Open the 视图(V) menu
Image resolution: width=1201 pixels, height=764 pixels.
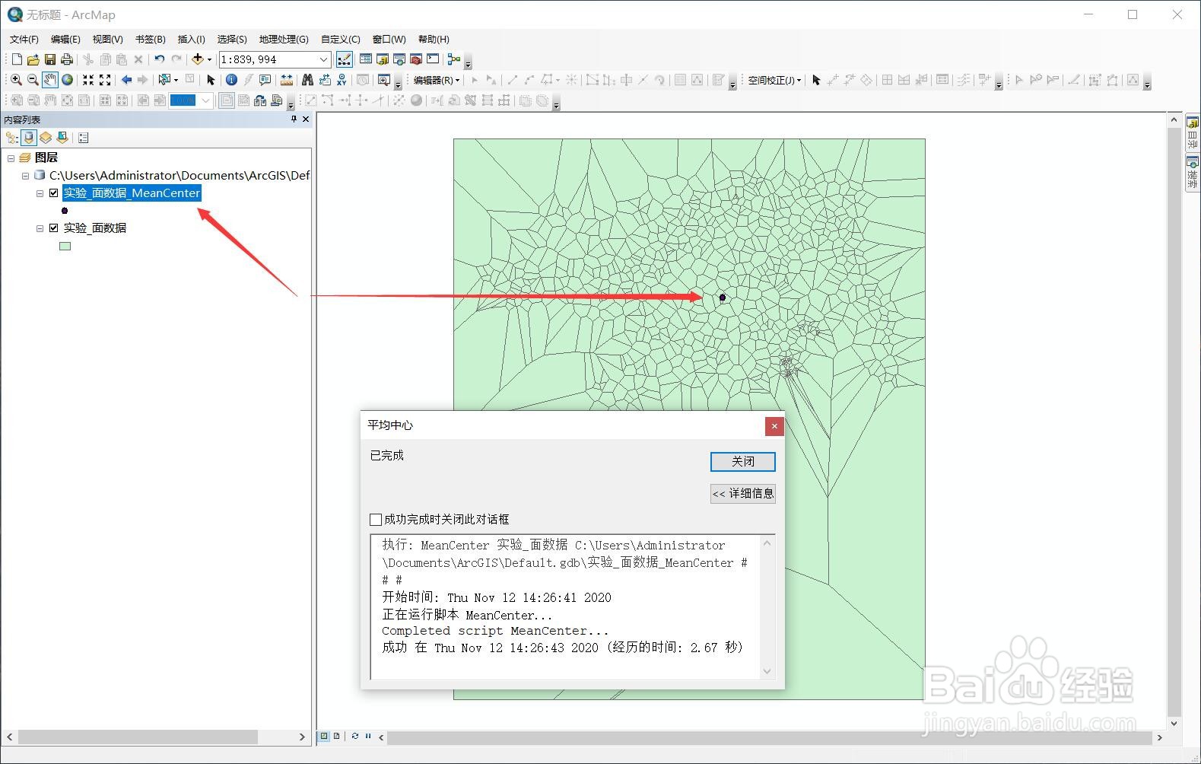point(107,39)
